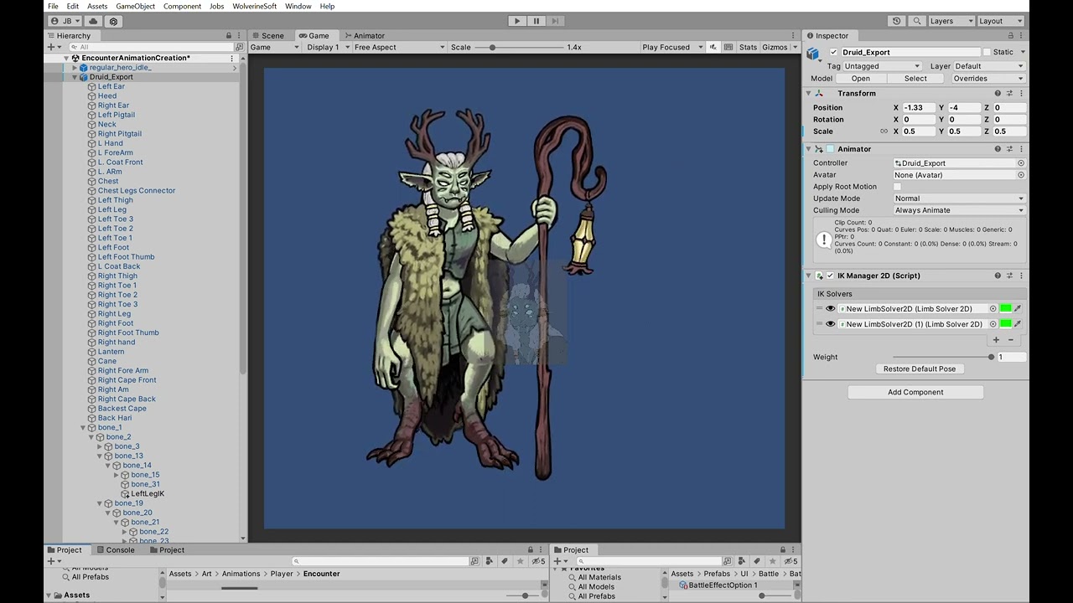Collapse the Animator component foldout

tap(809, 149)
